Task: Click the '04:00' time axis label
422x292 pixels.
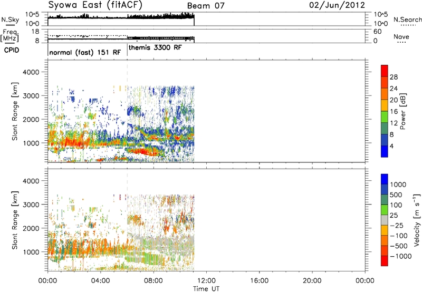Action: pos(100,281)
